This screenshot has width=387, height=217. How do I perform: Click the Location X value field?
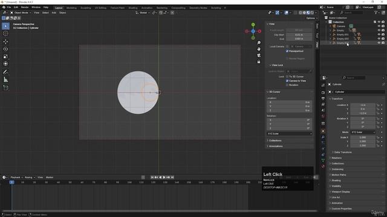[363, 105]
